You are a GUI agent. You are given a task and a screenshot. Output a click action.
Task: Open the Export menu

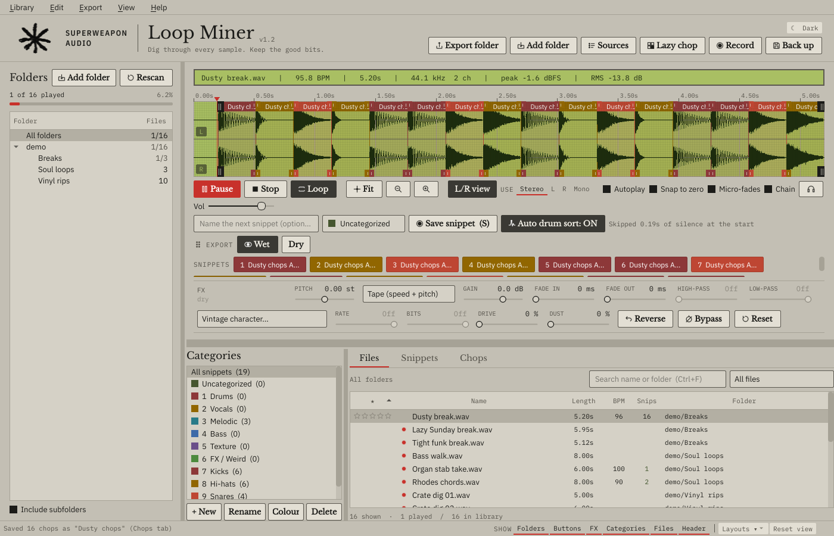91,8
